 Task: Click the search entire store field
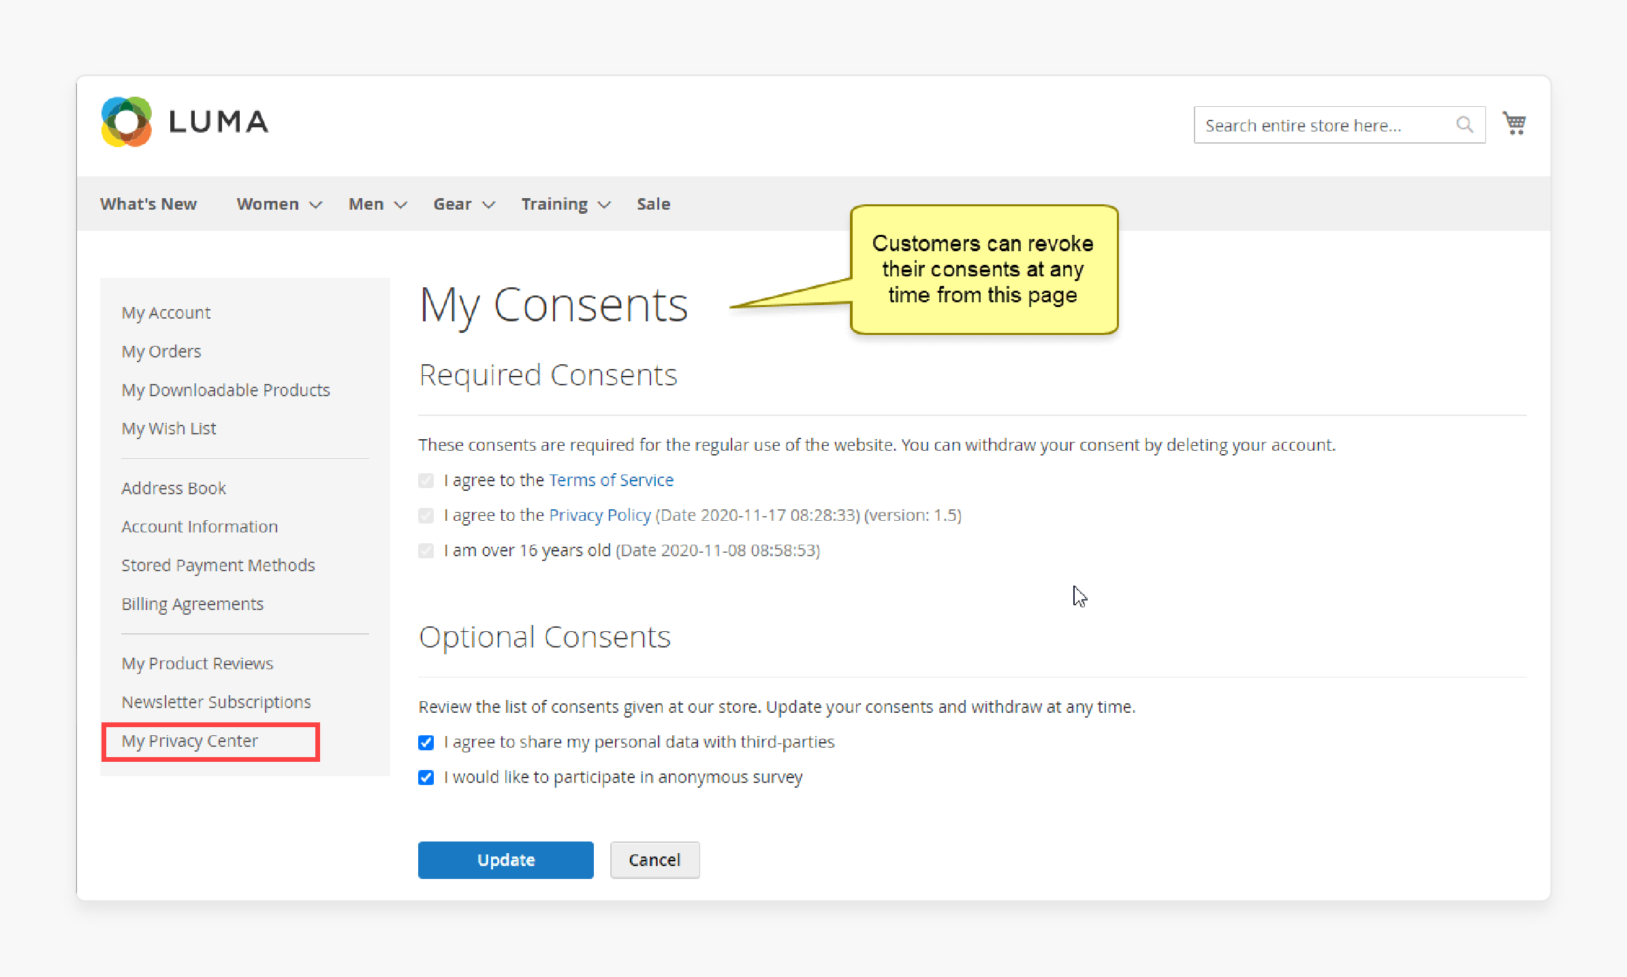[x=1339, y=125]
